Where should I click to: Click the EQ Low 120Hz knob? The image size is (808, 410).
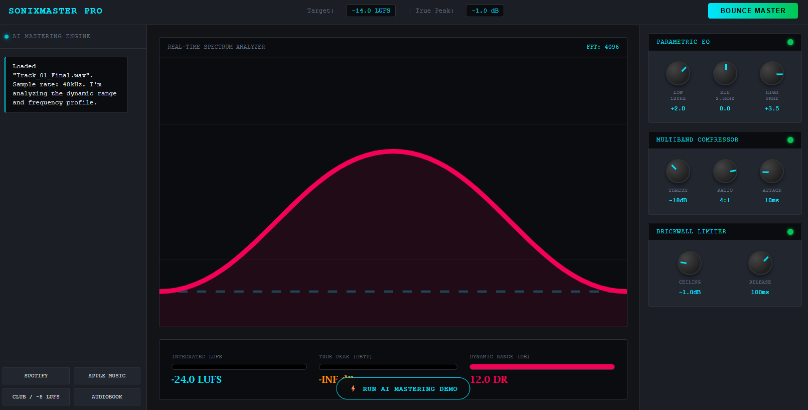678,74
